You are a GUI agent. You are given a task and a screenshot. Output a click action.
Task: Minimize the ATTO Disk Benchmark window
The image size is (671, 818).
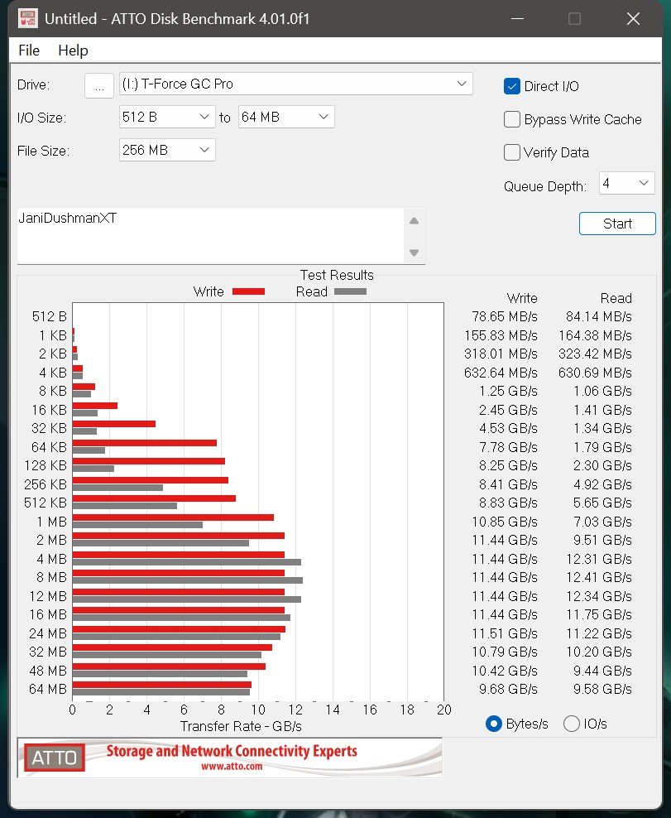(x=517, y=19)
